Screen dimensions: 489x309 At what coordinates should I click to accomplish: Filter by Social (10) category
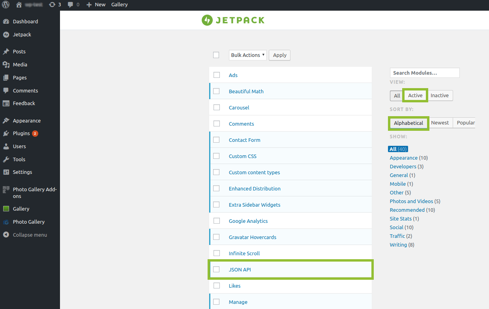[402, 227]
